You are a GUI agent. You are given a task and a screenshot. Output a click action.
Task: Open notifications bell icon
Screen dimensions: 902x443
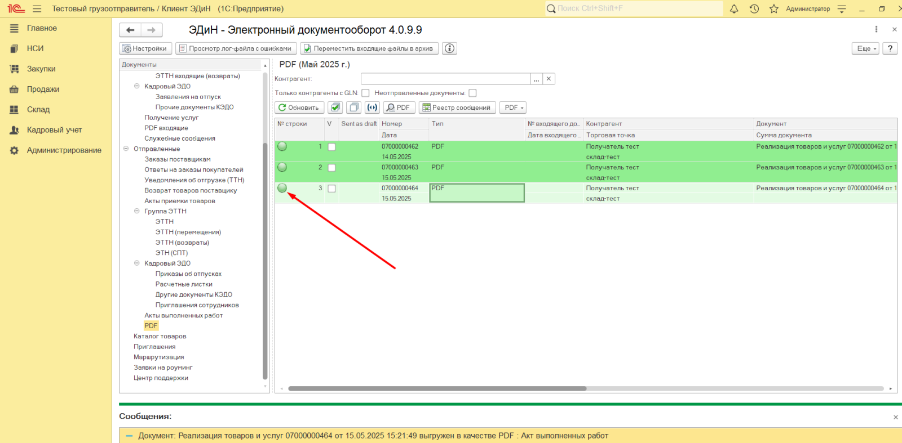click(734, 8)
